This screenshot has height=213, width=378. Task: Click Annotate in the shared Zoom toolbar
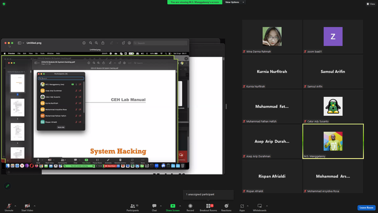pos(108,161)
